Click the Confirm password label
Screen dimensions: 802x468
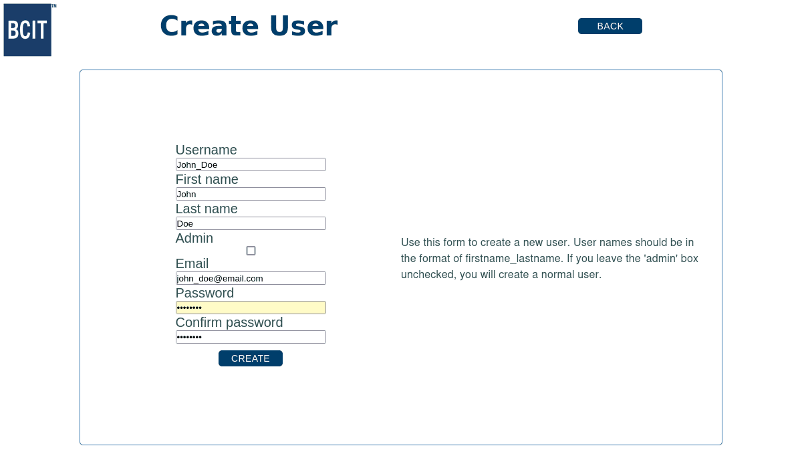click(x=229, y=322)
